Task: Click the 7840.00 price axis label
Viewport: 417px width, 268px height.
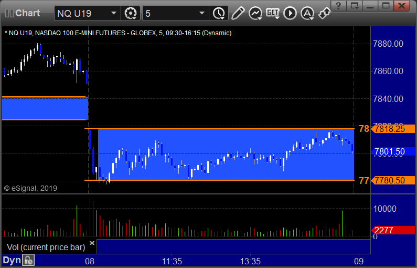Action: [388, 99]
